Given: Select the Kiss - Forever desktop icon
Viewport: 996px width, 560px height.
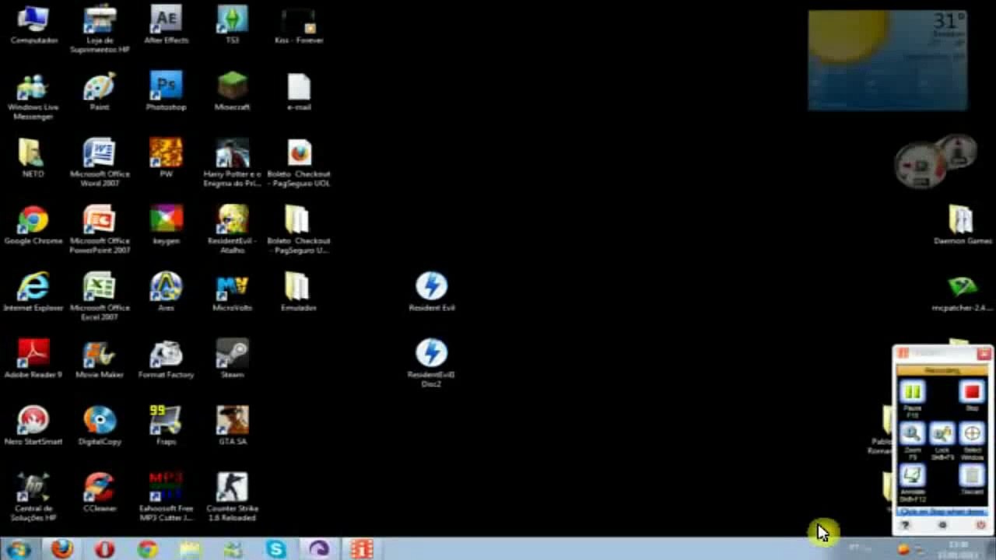Looking at the screenshot, I should [299, 25].
